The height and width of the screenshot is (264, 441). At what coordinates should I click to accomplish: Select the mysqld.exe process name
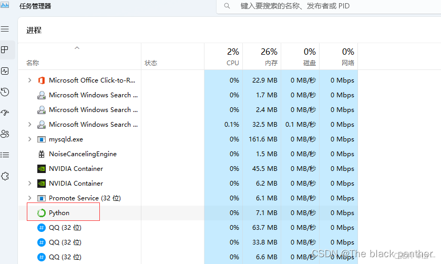pyautogui.click(x=66, y=139)
